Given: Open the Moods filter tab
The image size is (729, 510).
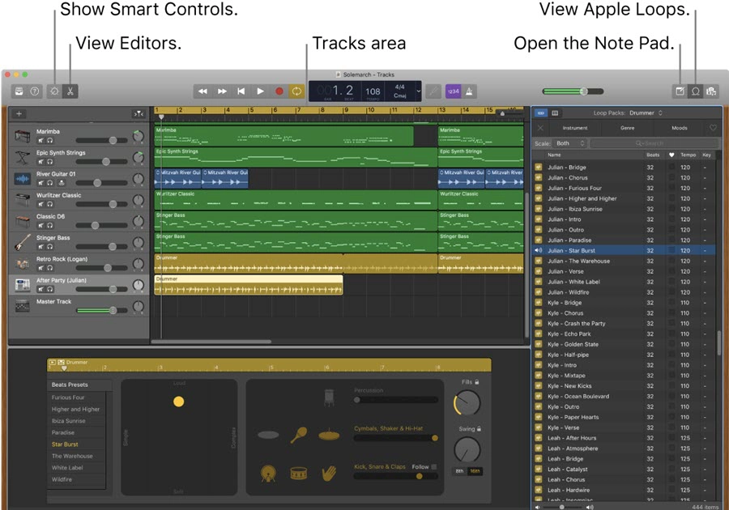Looking at the screenshot, I should point(680,128).
